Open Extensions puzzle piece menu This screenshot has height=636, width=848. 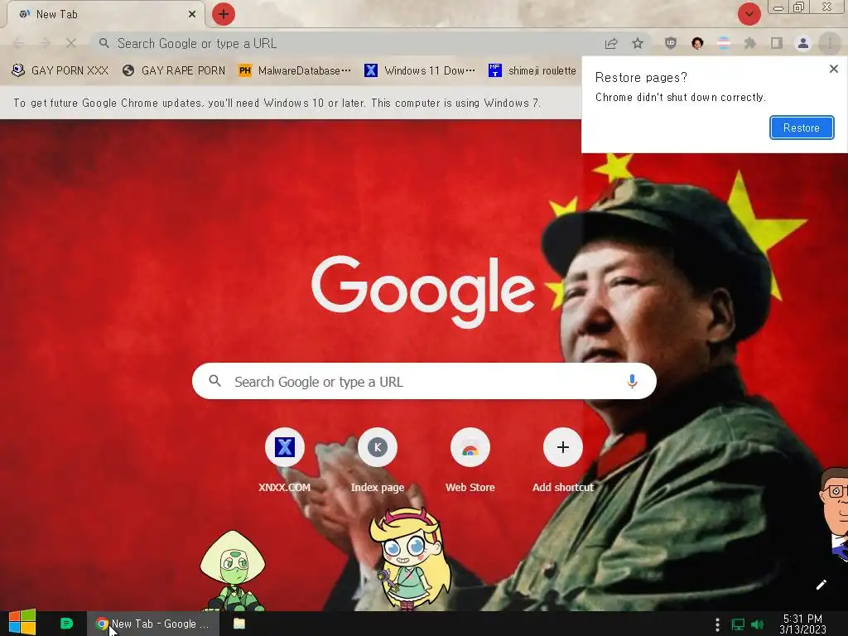750,43
